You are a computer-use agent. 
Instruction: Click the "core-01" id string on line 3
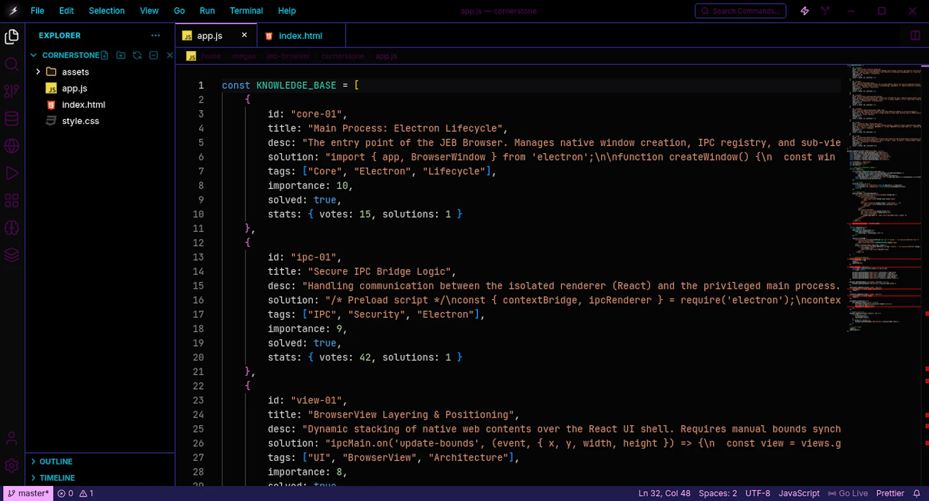(316, 114)
